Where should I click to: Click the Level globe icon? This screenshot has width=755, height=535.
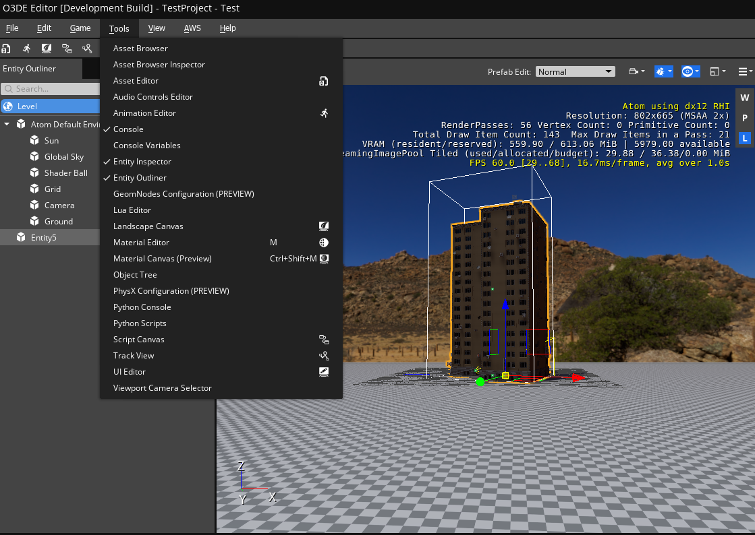(x=8, y=106)
